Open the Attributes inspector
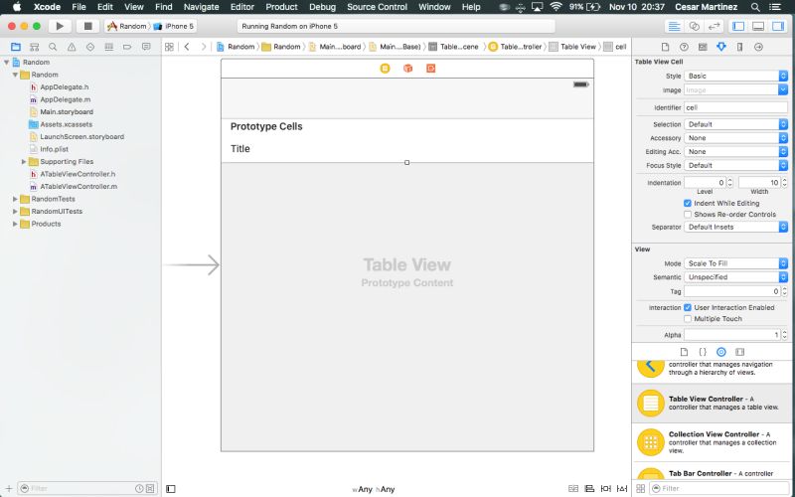 721,47
